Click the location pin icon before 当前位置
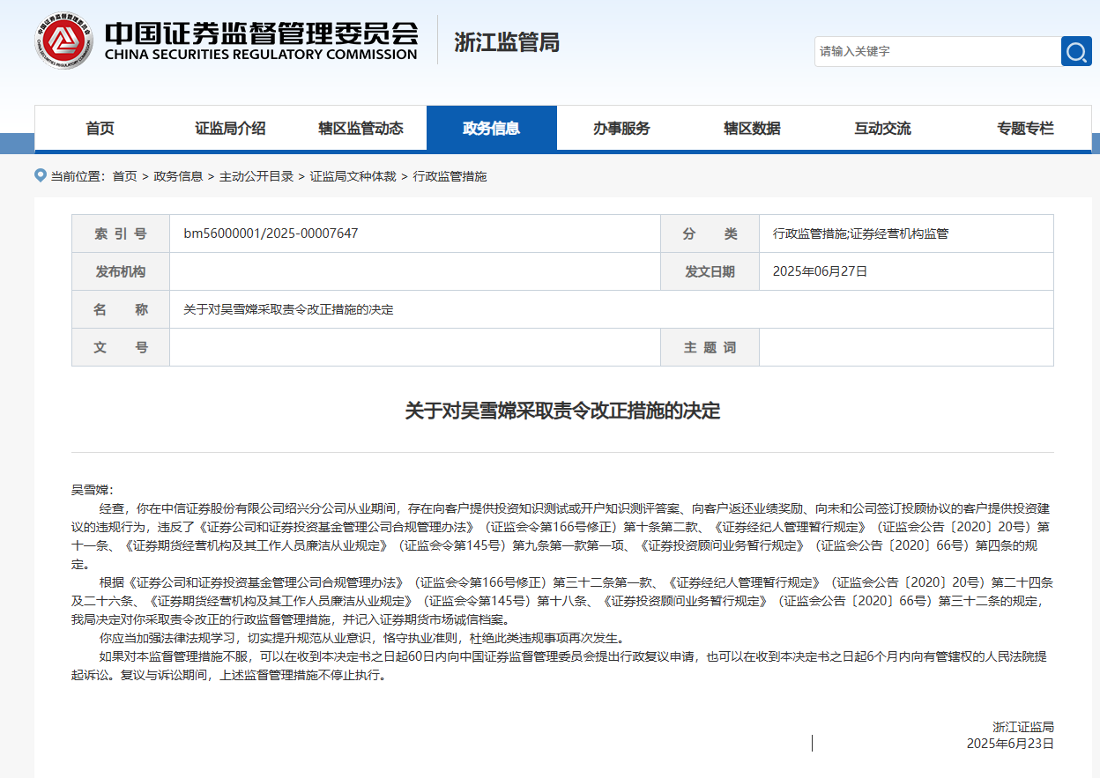The image size is (1100, 778). pos(40,175)
